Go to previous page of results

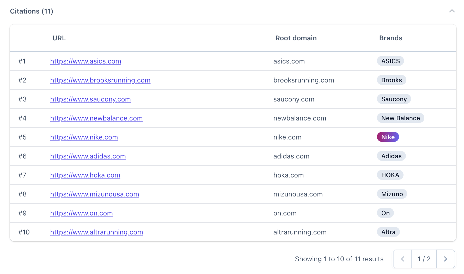[x=402, y=259]
